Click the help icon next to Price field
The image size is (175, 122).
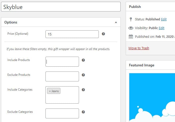pyautogui.click(x=103, y=34)
